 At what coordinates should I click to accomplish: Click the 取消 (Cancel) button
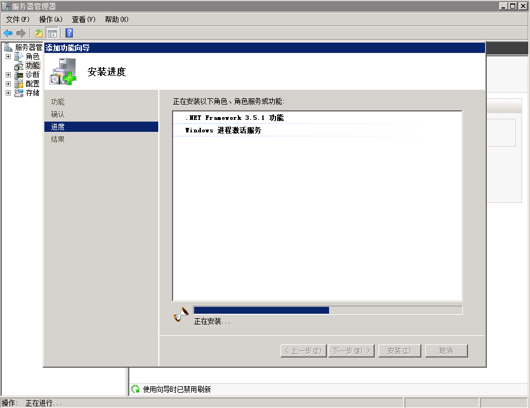446,351
